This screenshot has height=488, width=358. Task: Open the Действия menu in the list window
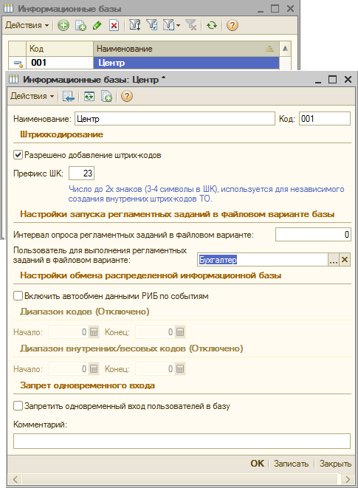27,25
